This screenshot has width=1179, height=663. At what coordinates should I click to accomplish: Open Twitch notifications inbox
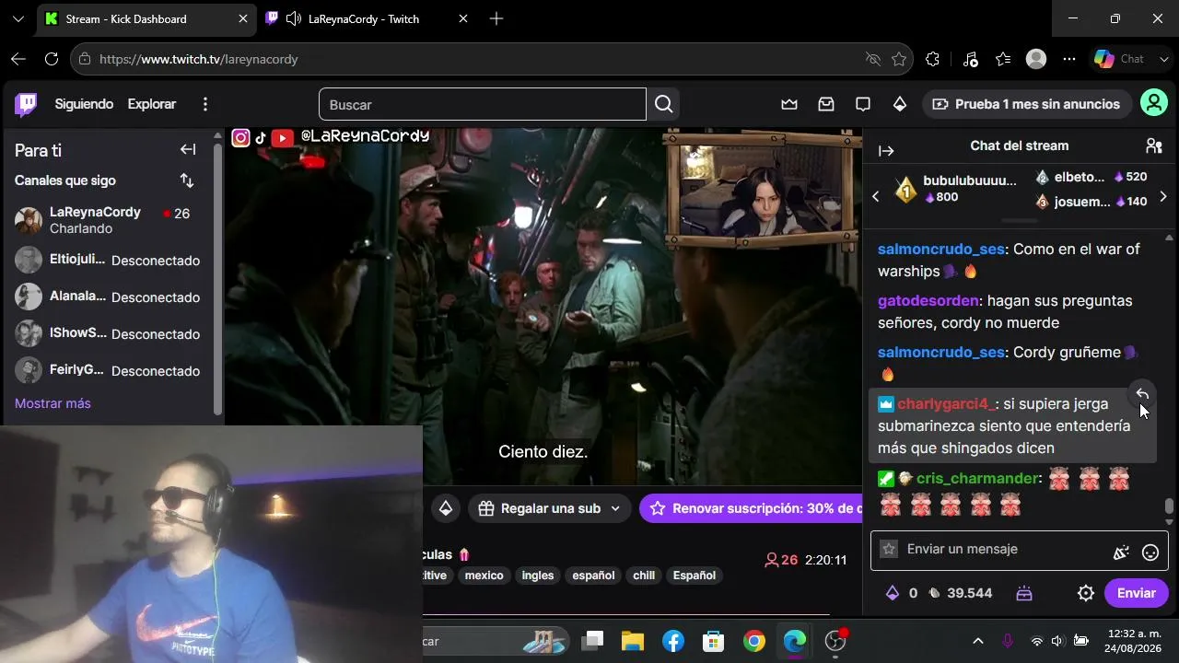click(x=826, y=104)
